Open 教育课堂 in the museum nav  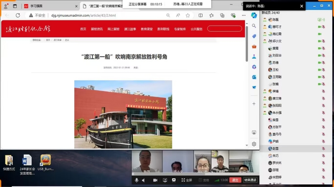pos(147,29)
